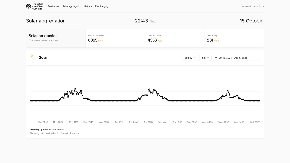Click the Solar production overview panel
This screenshot has height=163, width=290.
pos(56,38)
